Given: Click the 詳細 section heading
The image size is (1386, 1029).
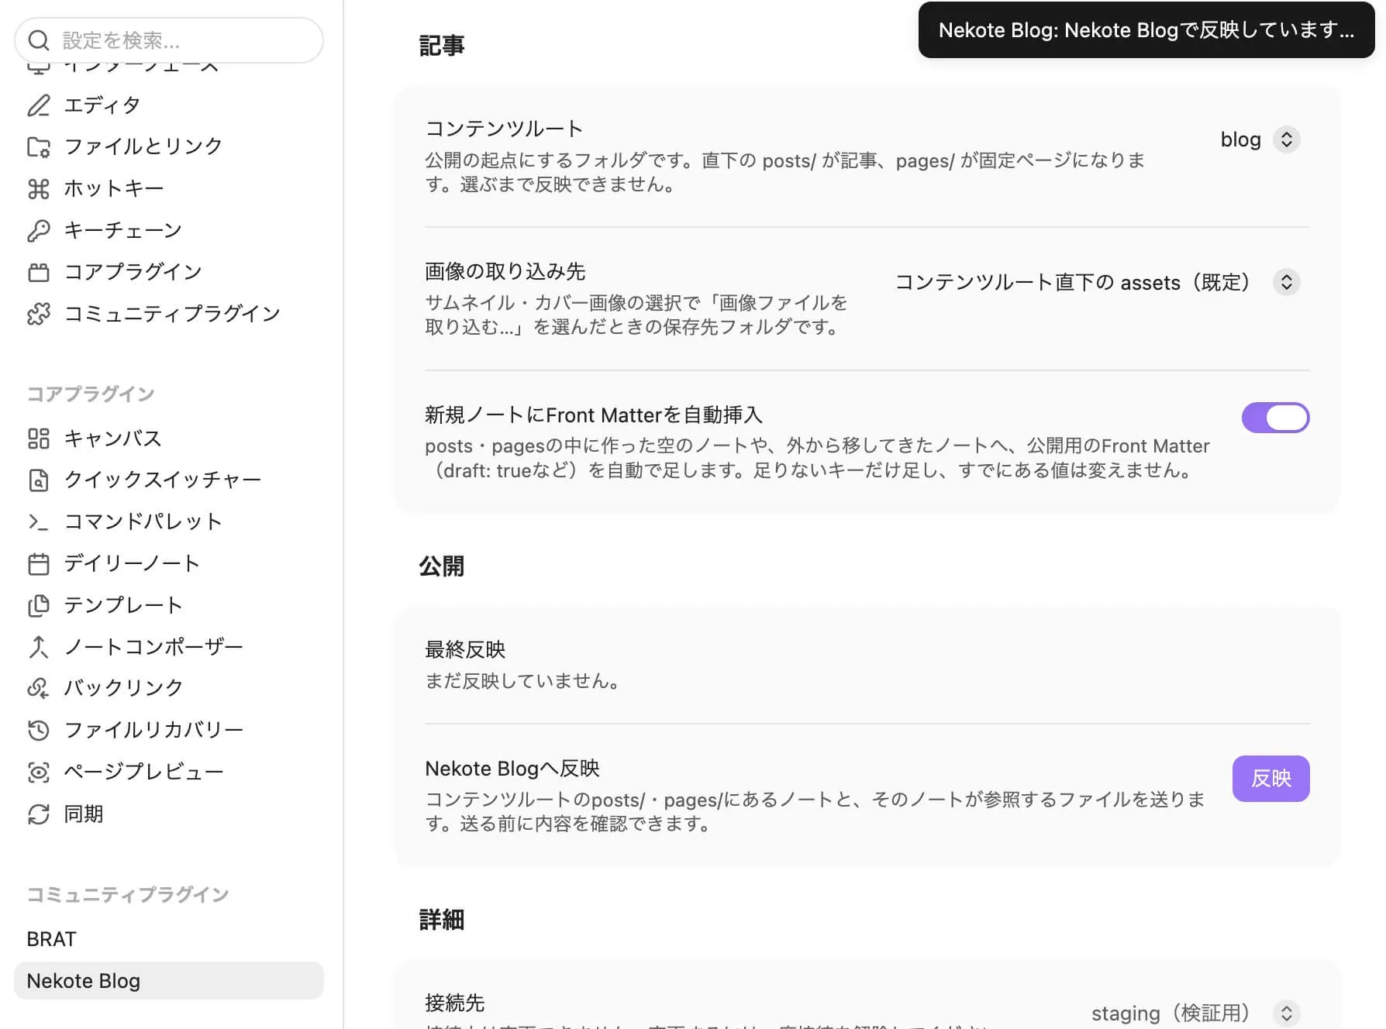Looking at the screenshot, I should point(442,920).
